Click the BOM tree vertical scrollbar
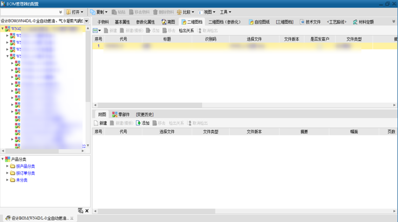398x222 pixels. click(88, 66)
